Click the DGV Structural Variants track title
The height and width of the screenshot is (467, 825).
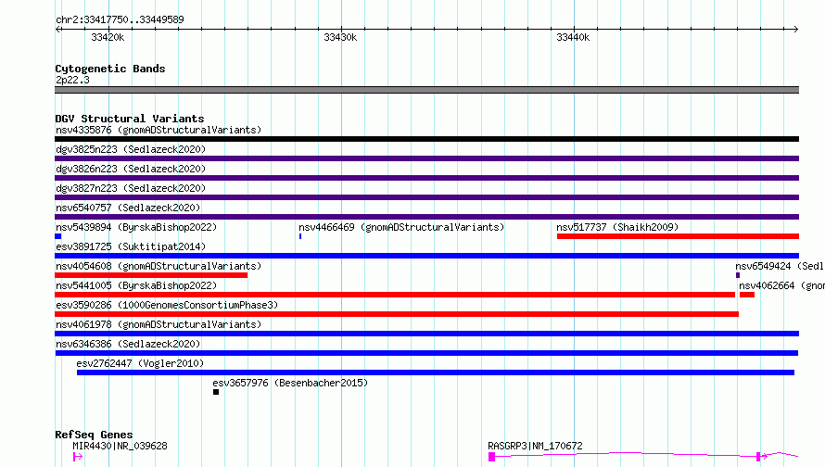(130, 119)
